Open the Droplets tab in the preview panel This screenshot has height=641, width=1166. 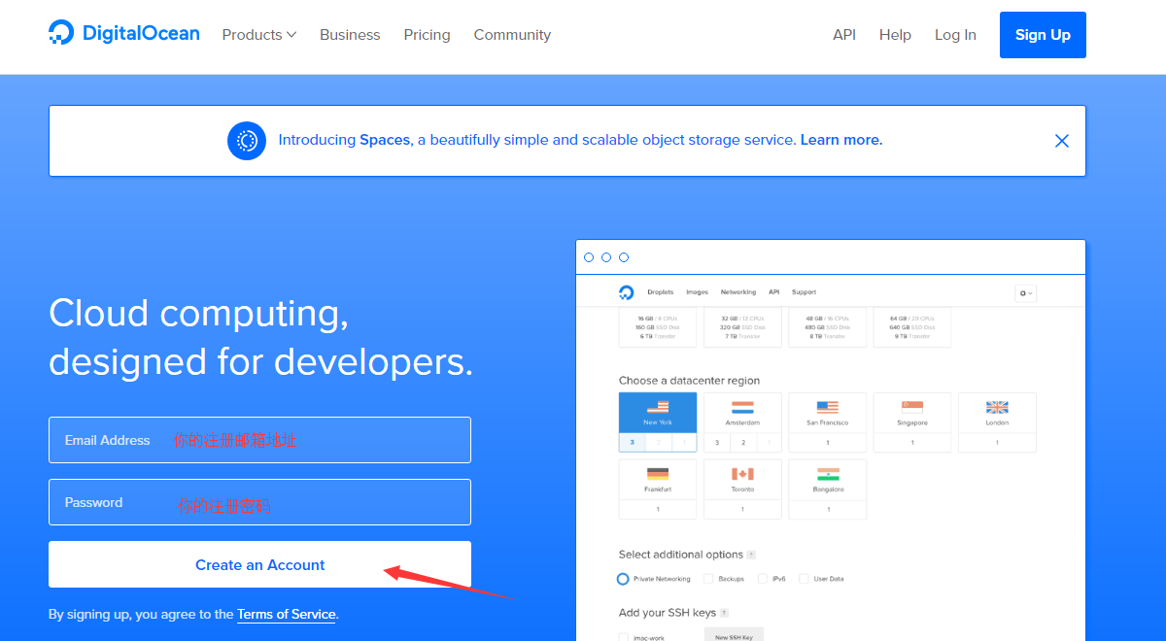point(661,292)
